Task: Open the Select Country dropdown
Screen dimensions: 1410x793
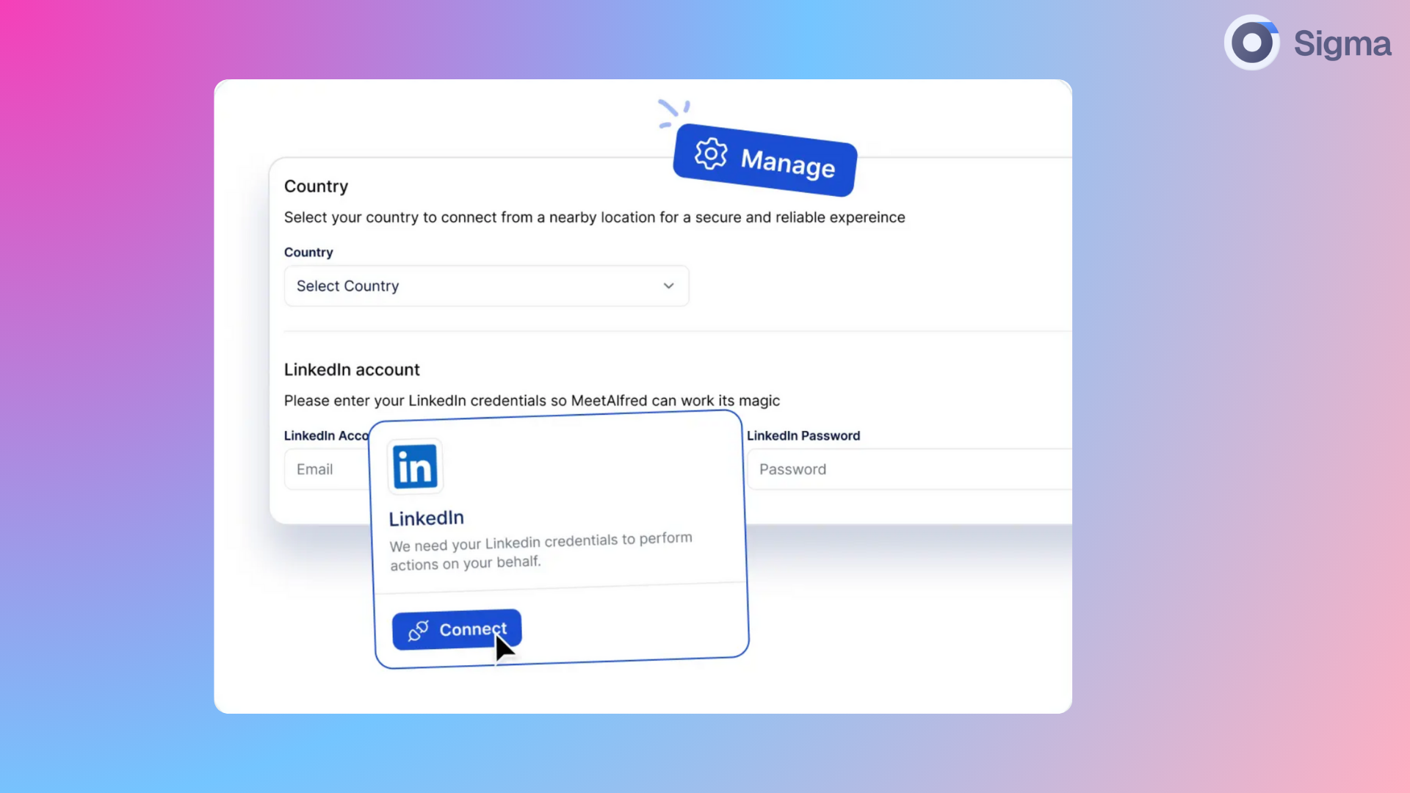Action: [486, 286]
